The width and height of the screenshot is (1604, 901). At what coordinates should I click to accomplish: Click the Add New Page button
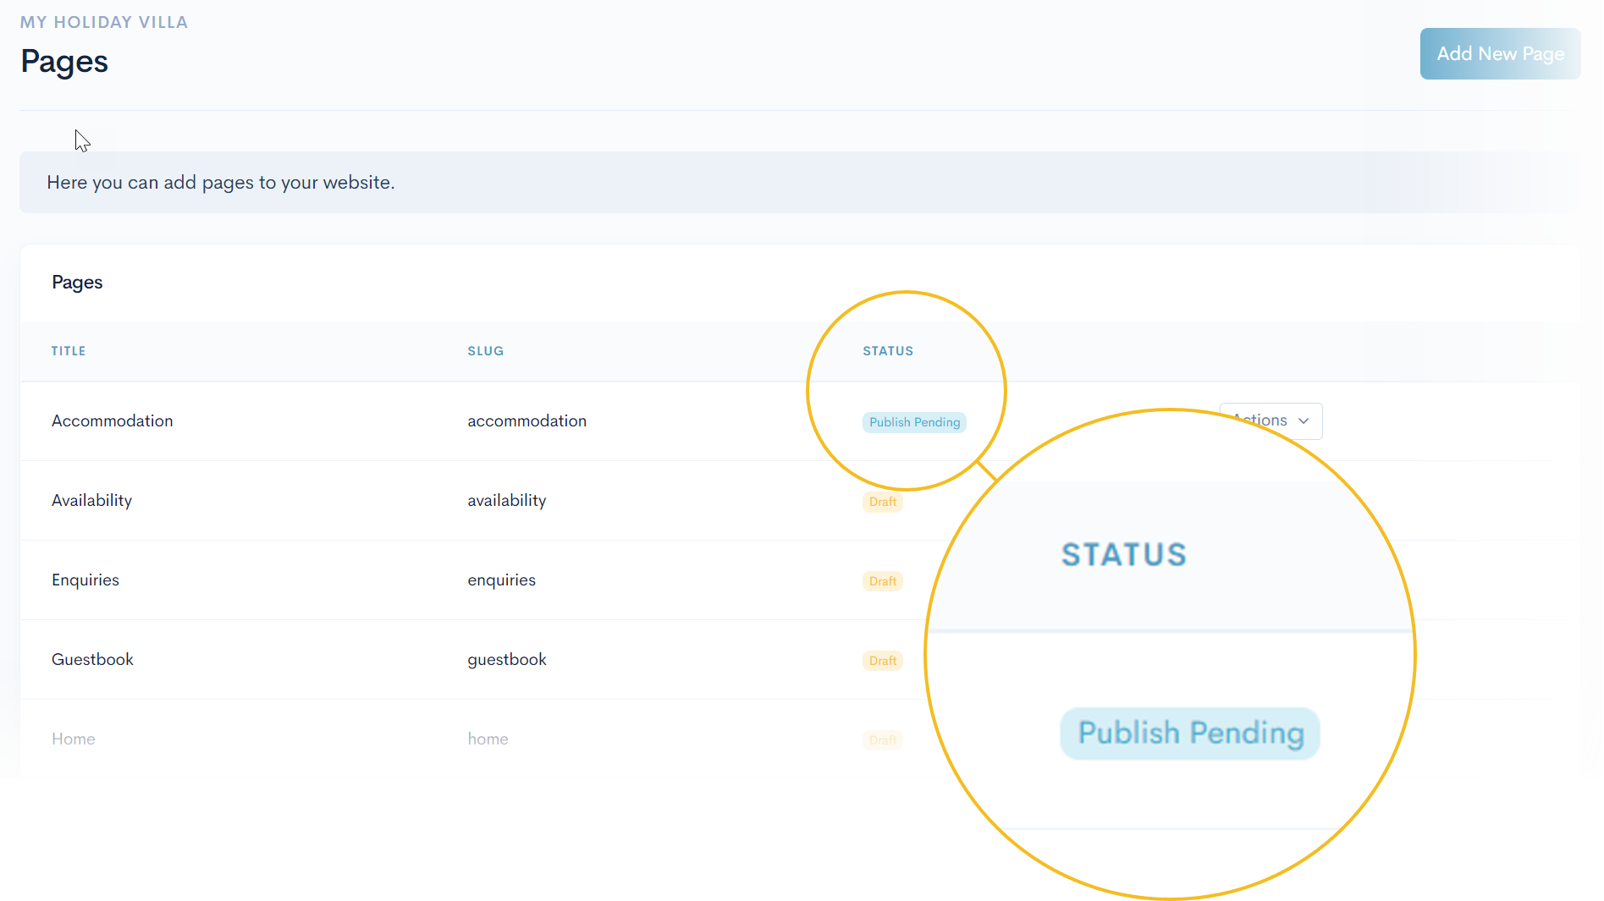point(1499,53)
